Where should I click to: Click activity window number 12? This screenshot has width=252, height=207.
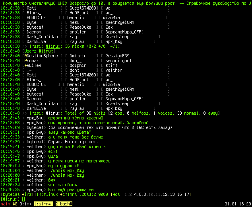pos(165,194)
